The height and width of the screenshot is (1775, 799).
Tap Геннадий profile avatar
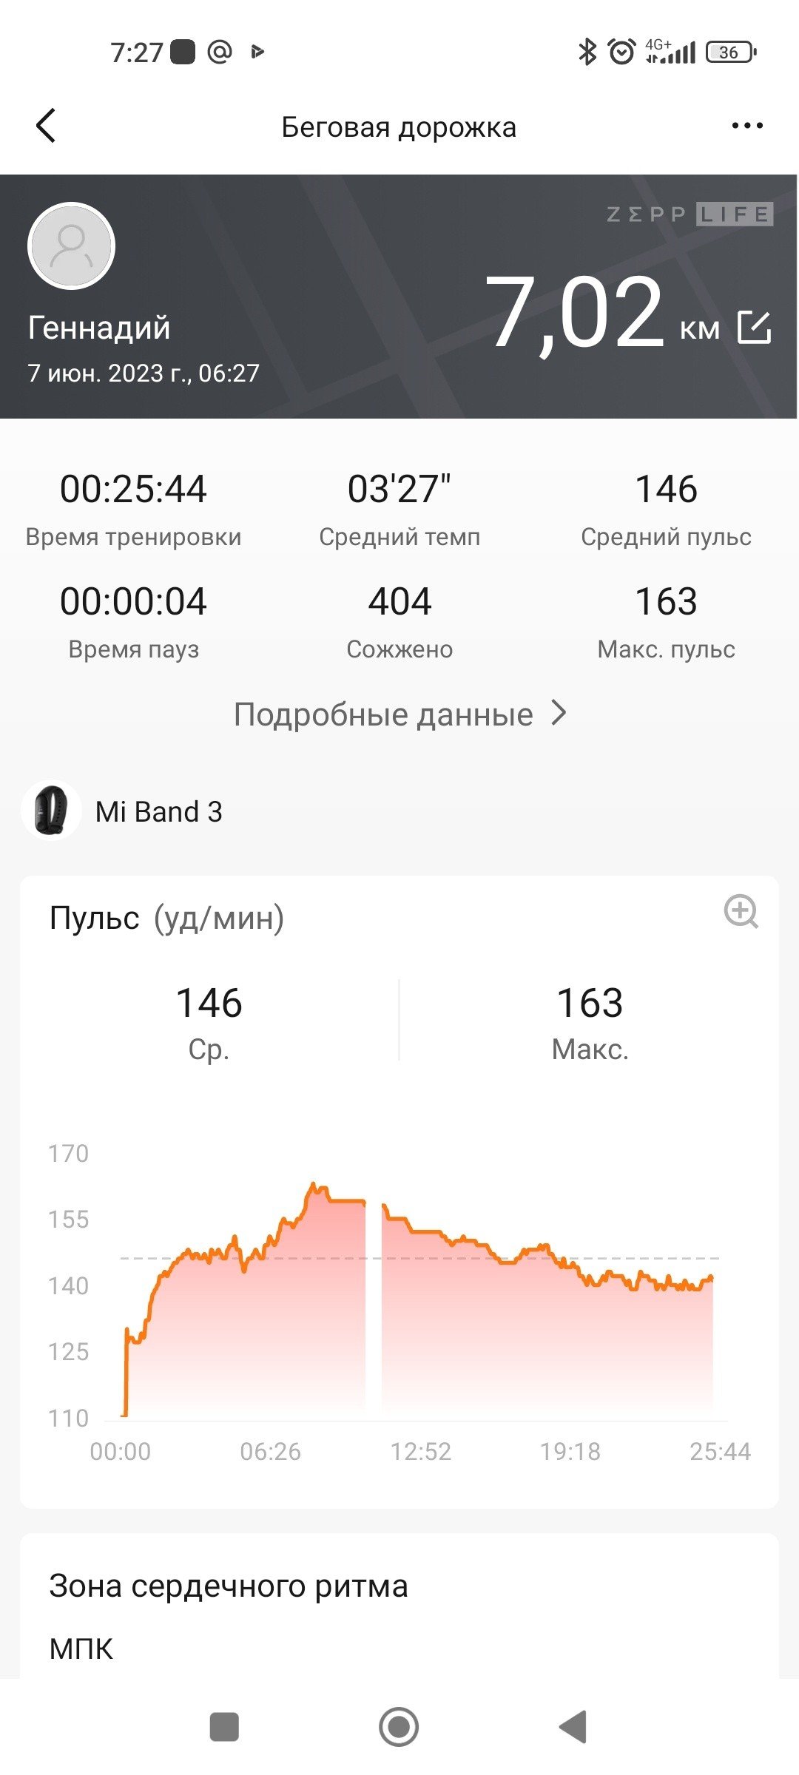point(71,246)
